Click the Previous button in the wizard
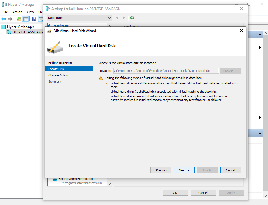The width and height of the screenshot is (268, 205). point(161,170)
